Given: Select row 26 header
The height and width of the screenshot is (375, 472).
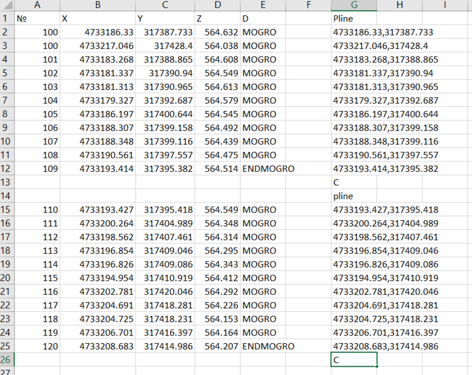Looking at the screenshot, I should point(7,360).
